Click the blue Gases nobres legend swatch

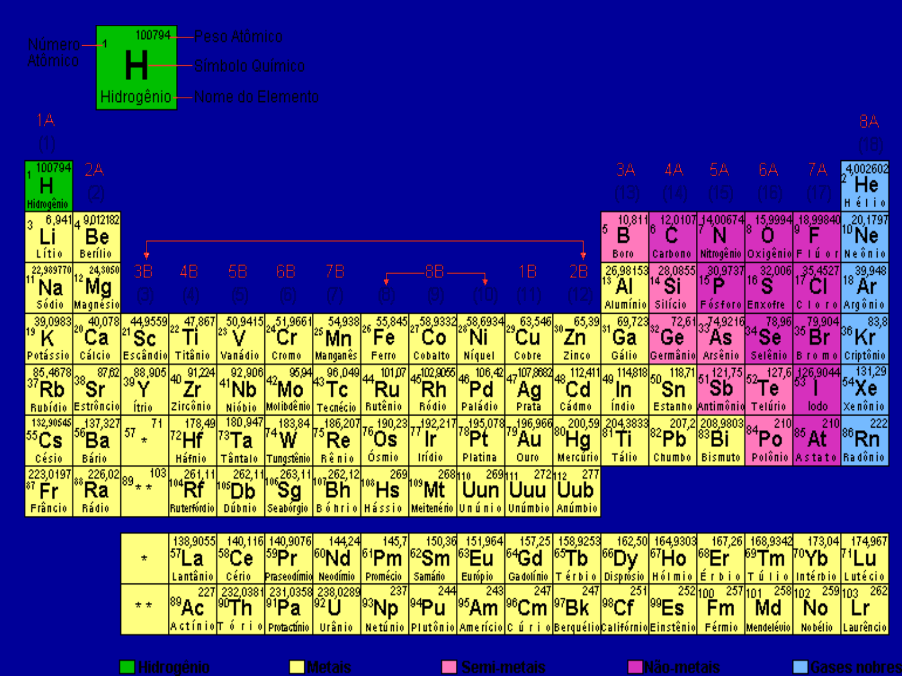pos(800,667)
